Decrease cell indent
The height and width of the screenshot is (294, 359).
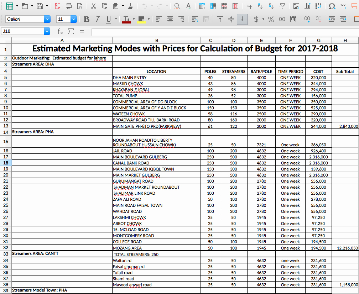click(343, 20)
